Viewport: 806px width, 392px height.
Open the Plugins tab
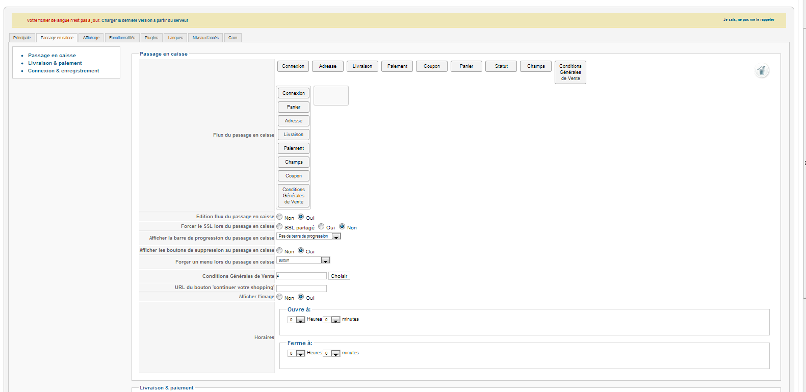[x=151, y=38]
